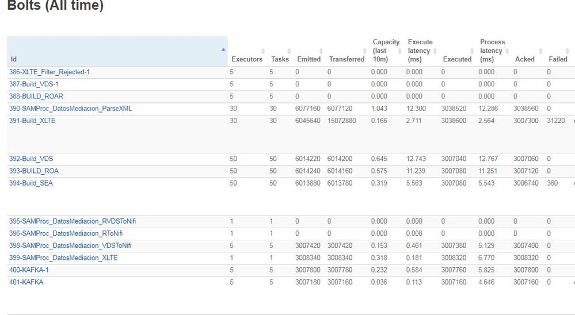
Task: Click sort arrows icon beside Executors header
Action: [x=263, y=51]
